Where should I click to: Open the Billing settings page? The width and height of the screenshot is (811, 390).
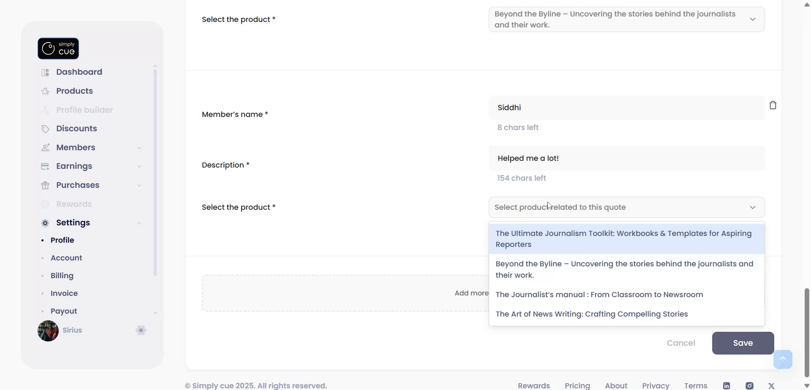tap(62, 276)
